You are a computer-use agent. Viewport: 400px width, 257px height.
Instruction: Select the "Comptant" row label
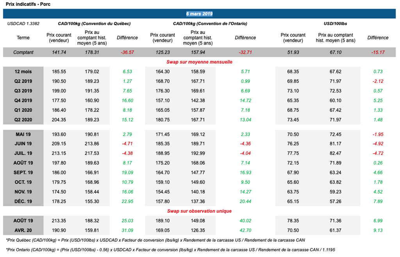point(23,52)
